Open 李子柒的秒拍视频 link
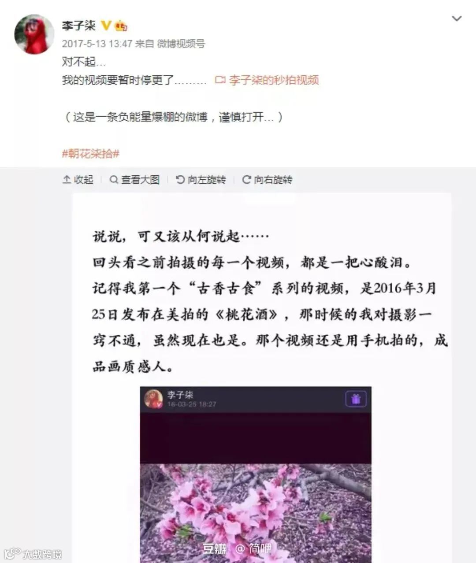Screen dimensions: 476x563 [273, 80]
